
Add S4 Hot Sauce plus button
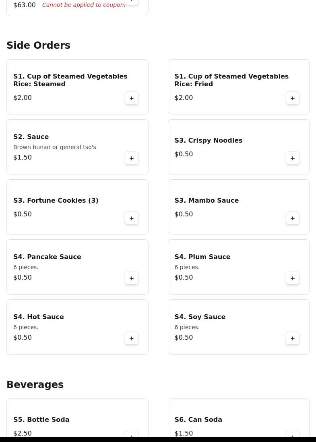tap(132, 338)
